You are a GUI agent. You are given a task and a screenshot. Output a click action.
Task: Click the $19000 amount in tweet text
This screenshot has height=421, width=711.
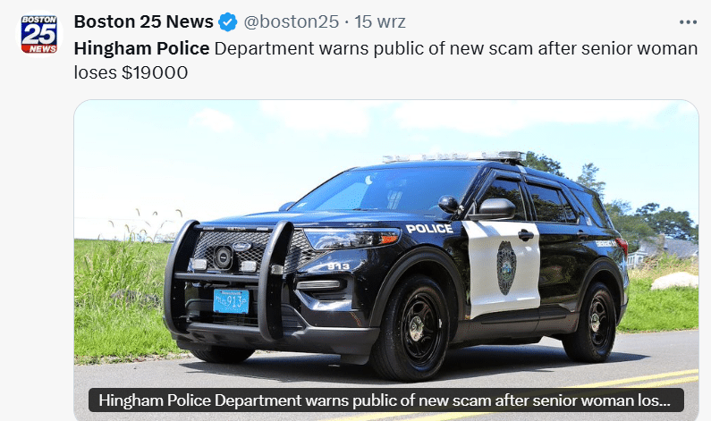click(155, 72)
